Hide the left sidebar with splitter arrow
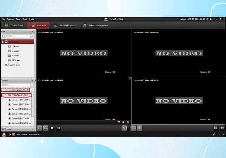This screenshot has width=226, height=158. [36, 80]
